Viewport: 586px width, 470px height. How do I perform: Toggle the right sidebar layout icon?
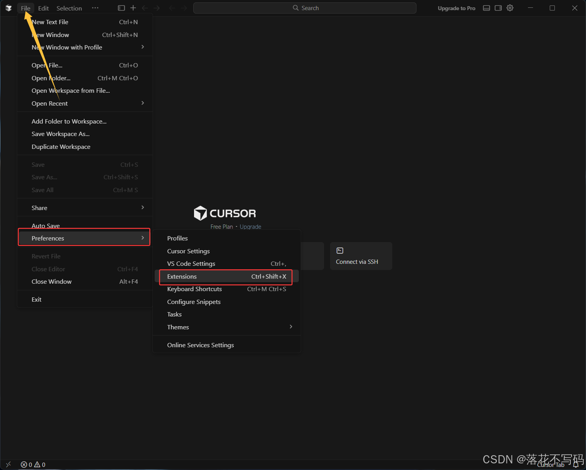tap(498, 8)
